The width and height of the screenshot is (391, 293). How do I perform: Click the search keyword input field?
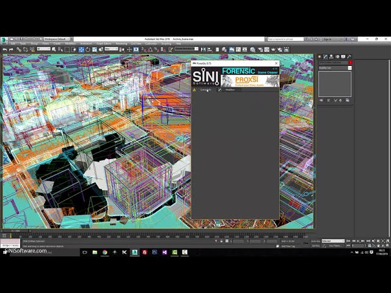coord(285,39)
